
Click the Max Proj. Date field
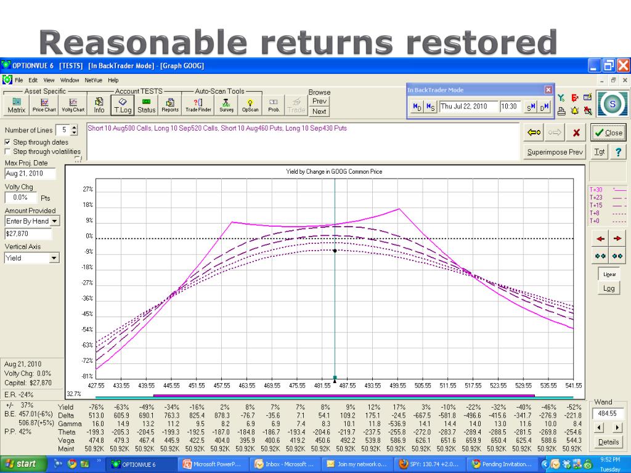(x=30, y=173)
